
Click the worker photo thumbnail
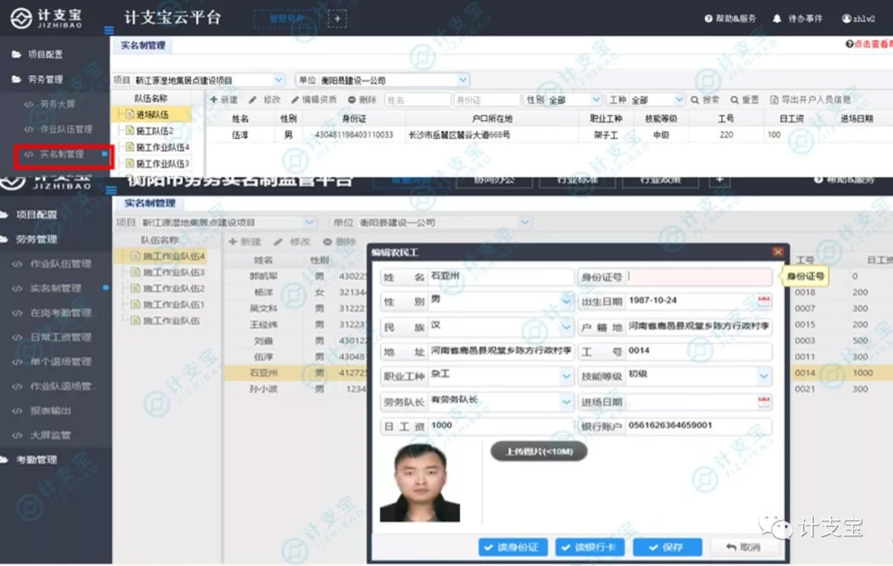(x=420, y=483)
